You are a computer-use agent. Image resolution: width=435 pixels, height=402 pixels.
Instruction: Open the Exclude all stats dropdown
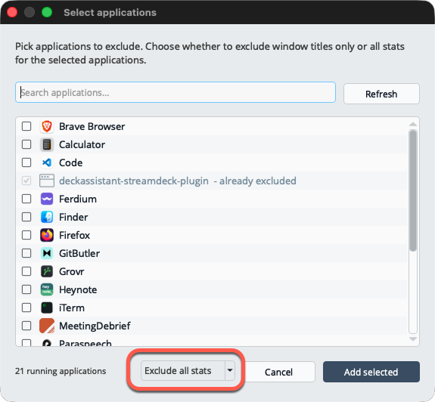(x=188, y=371)
